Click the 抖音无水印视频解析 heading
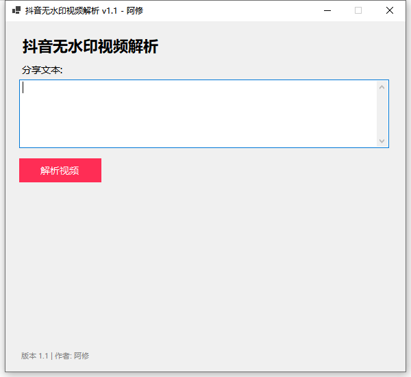 point(90,47)
